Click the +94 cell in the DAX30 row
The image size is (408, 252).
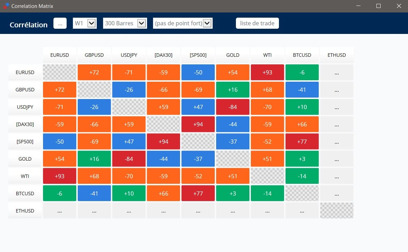click(198, 124)
